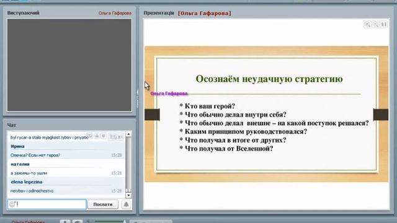This screenshot has height=223, width=397.
Task: Click speaker name Ольга Гафарова in Виступаючий header
Action: pos(115,13)
